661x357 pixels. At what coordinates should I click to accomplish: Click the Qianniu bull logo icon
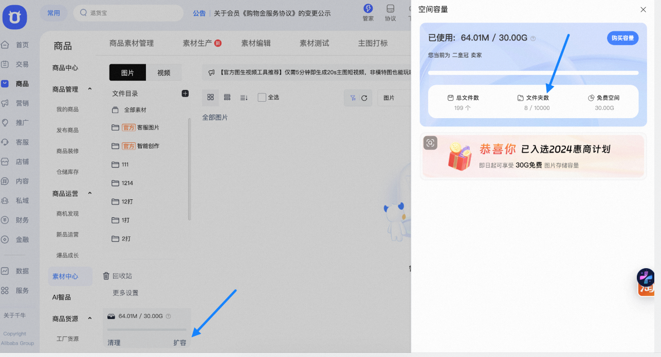[x=14, y=18]
